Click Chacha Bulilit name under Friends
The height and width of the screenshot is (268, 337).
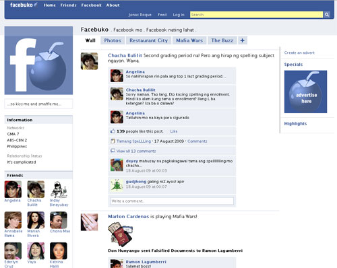click(34, 203)
